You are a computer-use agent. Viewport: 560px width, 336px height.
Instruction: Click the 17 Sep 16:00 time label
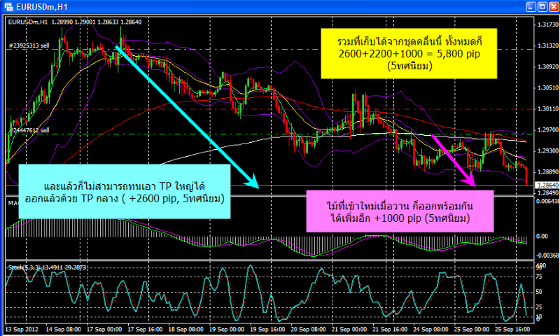pyautogui.click(x=145, y=329)
